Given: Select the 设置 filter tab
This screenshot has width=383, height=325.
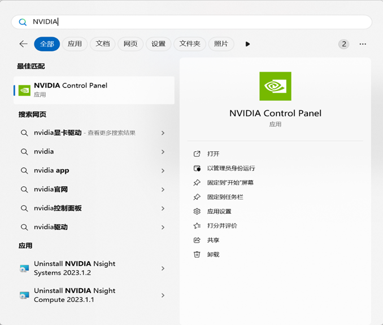Looking at the screenshot, I should click(158, 44).
